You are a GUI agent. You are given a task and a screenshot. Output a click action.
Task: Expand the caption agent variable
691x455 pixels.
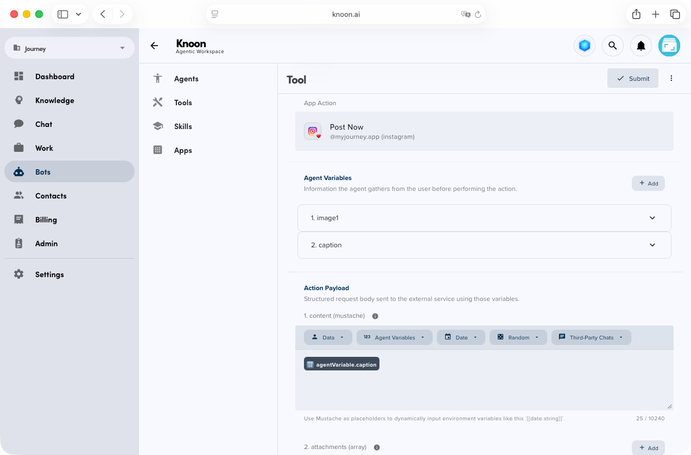[x=652, y=245]
